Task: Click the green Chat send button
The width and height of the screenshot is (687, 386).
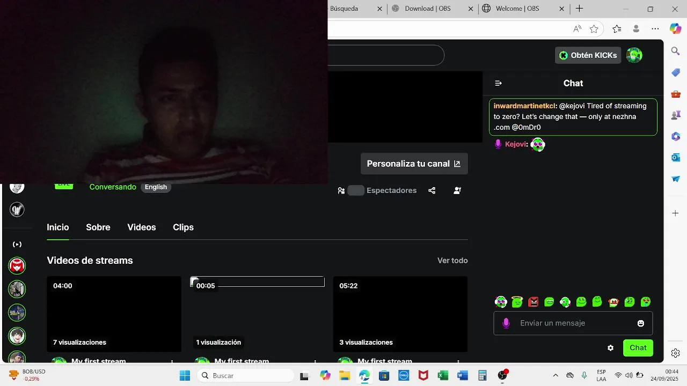Action: (x=638, y=348)
